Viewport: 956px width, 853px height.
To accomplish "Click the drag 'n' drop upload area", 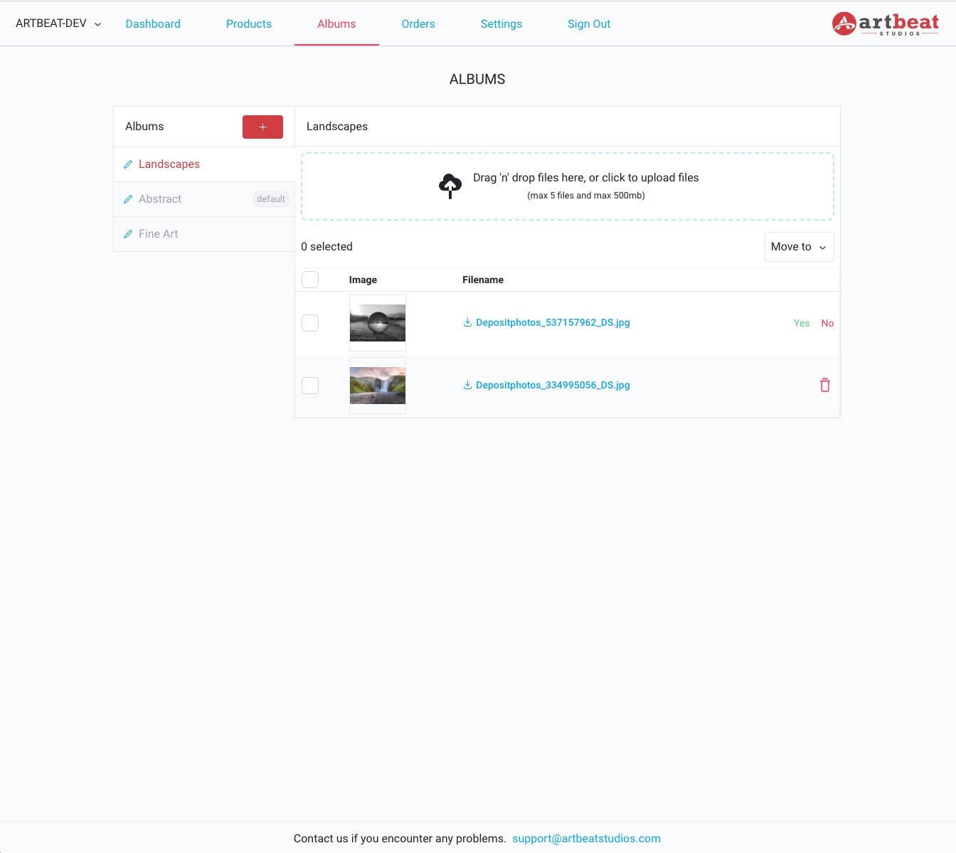I will click(x=568, y=186).
